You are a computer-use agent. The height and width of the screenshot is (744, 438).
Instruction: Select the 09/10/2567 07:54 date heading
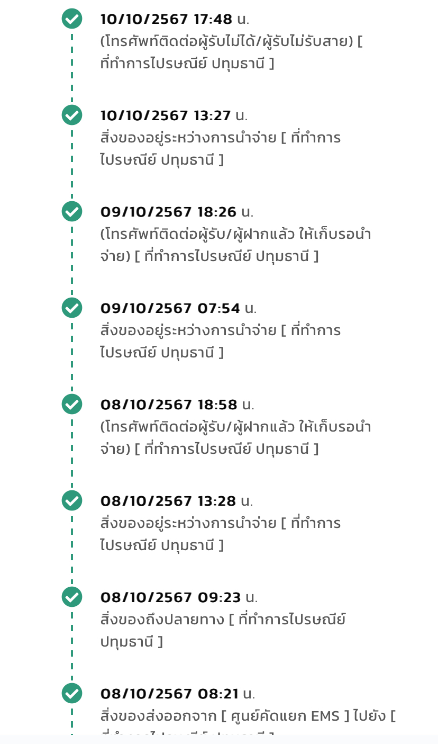click(x=170, y=309)
